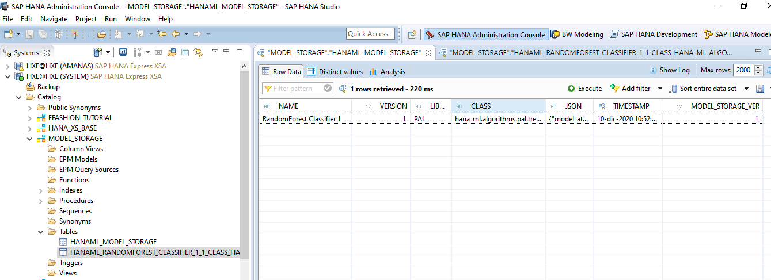Click the Open Perspective icon
This screenshot has width=771, height=280.
(x=412, y=34)
